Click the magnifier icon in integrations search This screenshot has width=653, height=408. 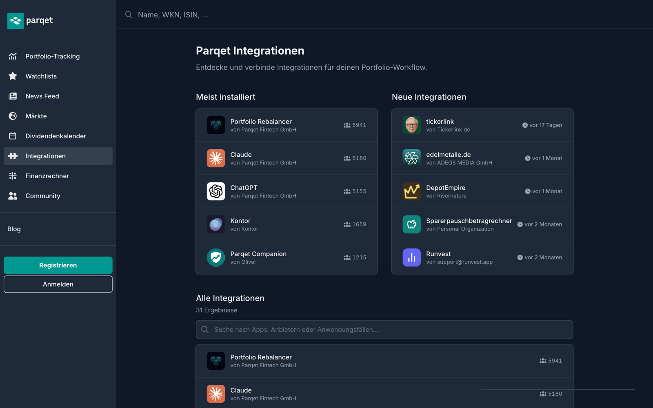[x=205, y=330]
